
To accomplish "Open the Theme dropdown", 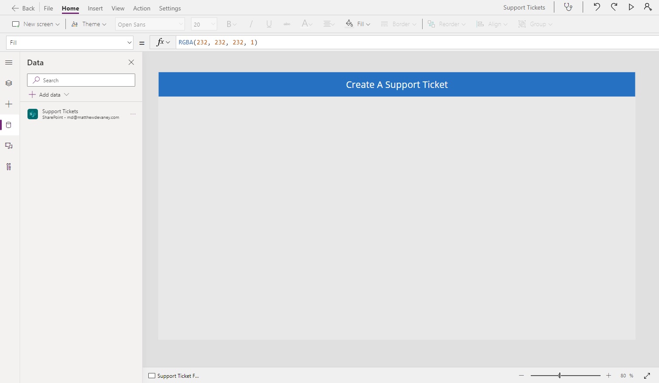I will point(89,24).
